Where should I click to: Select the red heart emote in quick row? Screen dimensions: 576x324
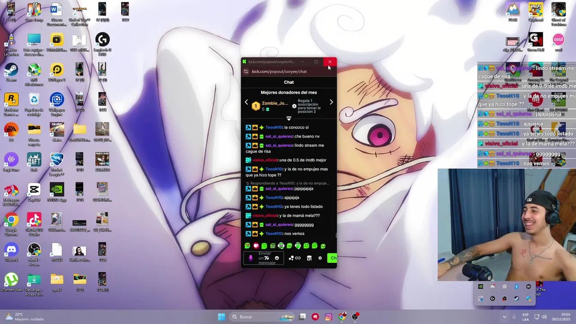[x=256, y=246]
